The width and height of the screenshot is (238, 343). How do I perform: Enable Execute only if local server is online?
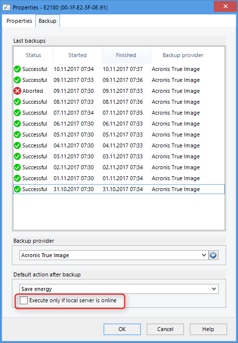[24, 300]
